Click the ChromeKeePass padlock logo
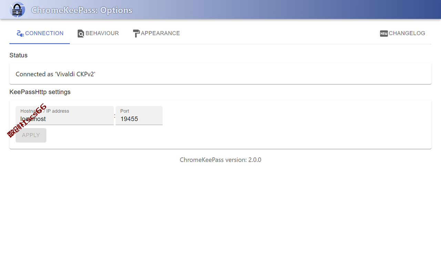The image size is (441, 276). click(x=17, y=10)
